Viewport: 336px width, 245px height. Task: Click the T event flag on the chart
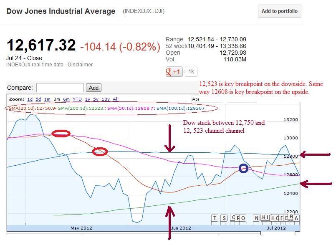coord(215,217)
